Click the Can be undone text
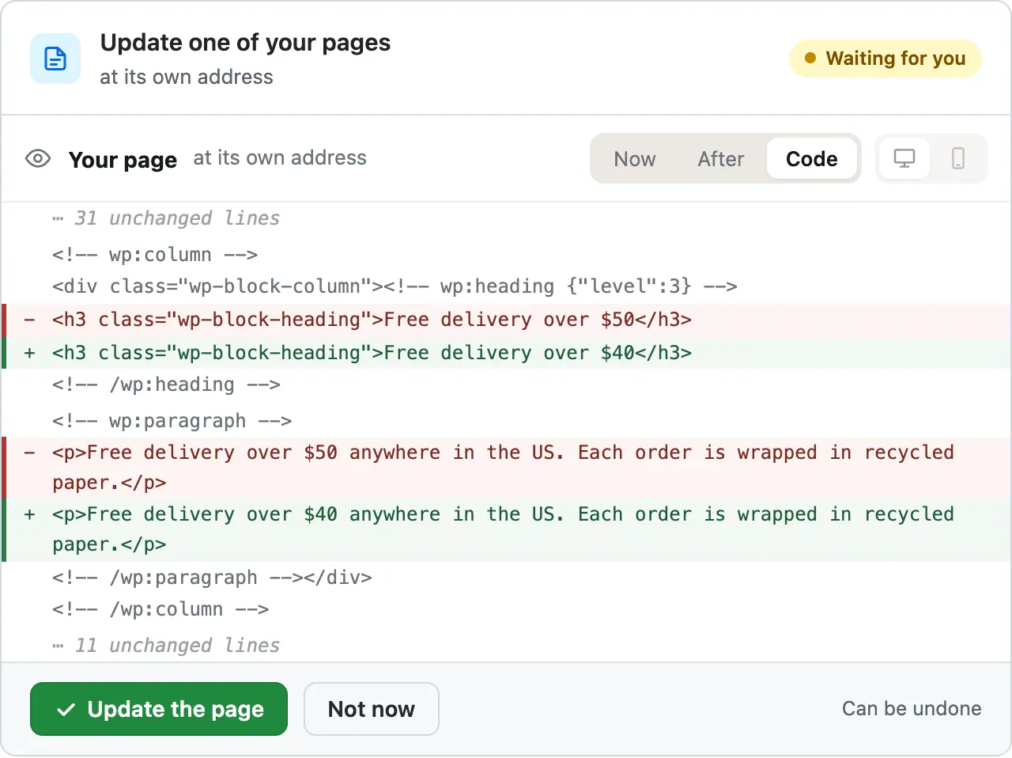1012x758 pixels. pyautogui.click(x=912, y=709)
